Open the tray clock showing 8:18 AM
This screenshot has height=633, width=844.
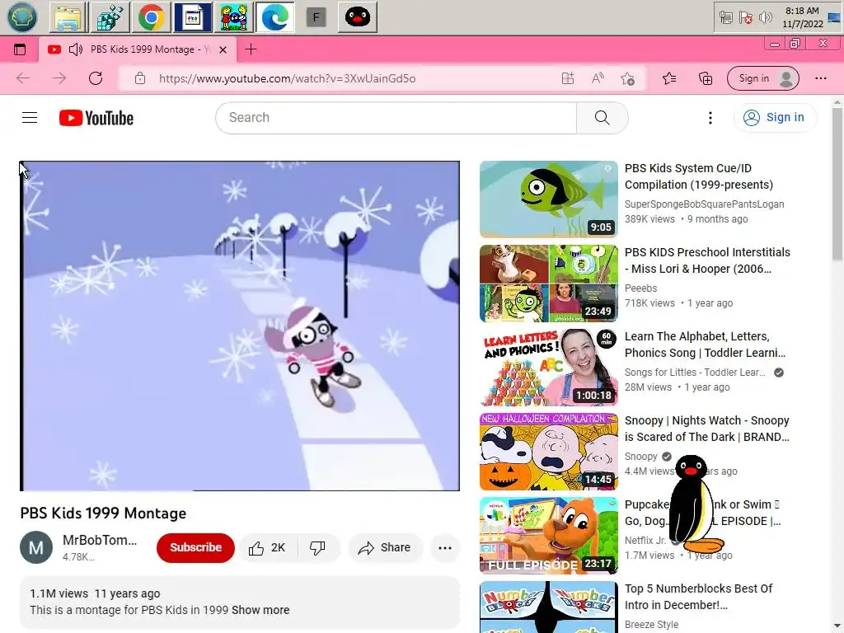[803, 17]
